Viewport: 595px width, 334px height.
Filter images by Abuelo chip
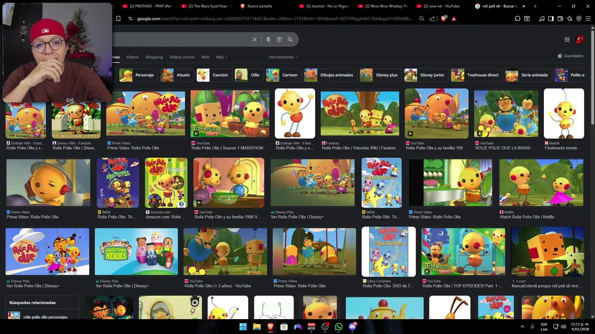pos(177,75)
